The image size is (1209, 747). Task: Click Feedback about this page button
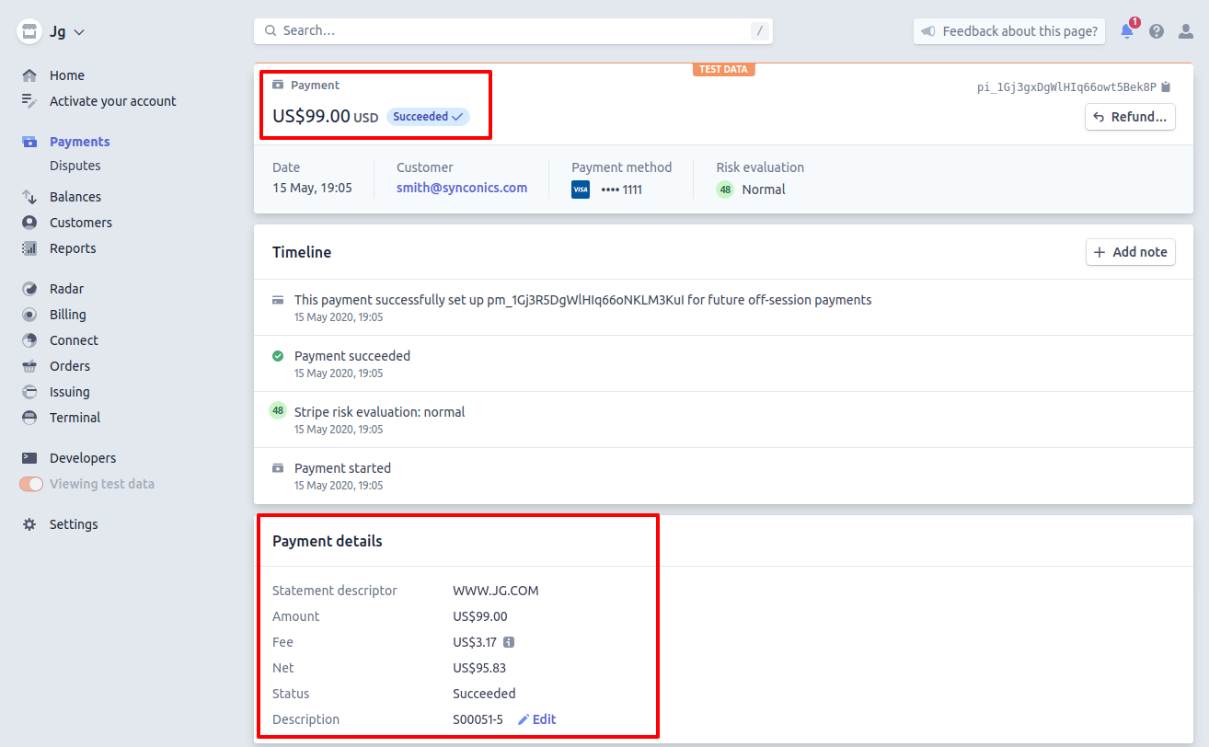(1008, 31)
